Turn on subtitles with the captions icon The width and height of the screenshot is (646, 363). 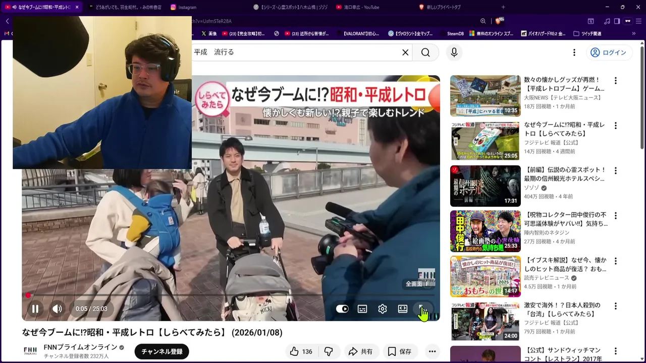pos(362,309)
